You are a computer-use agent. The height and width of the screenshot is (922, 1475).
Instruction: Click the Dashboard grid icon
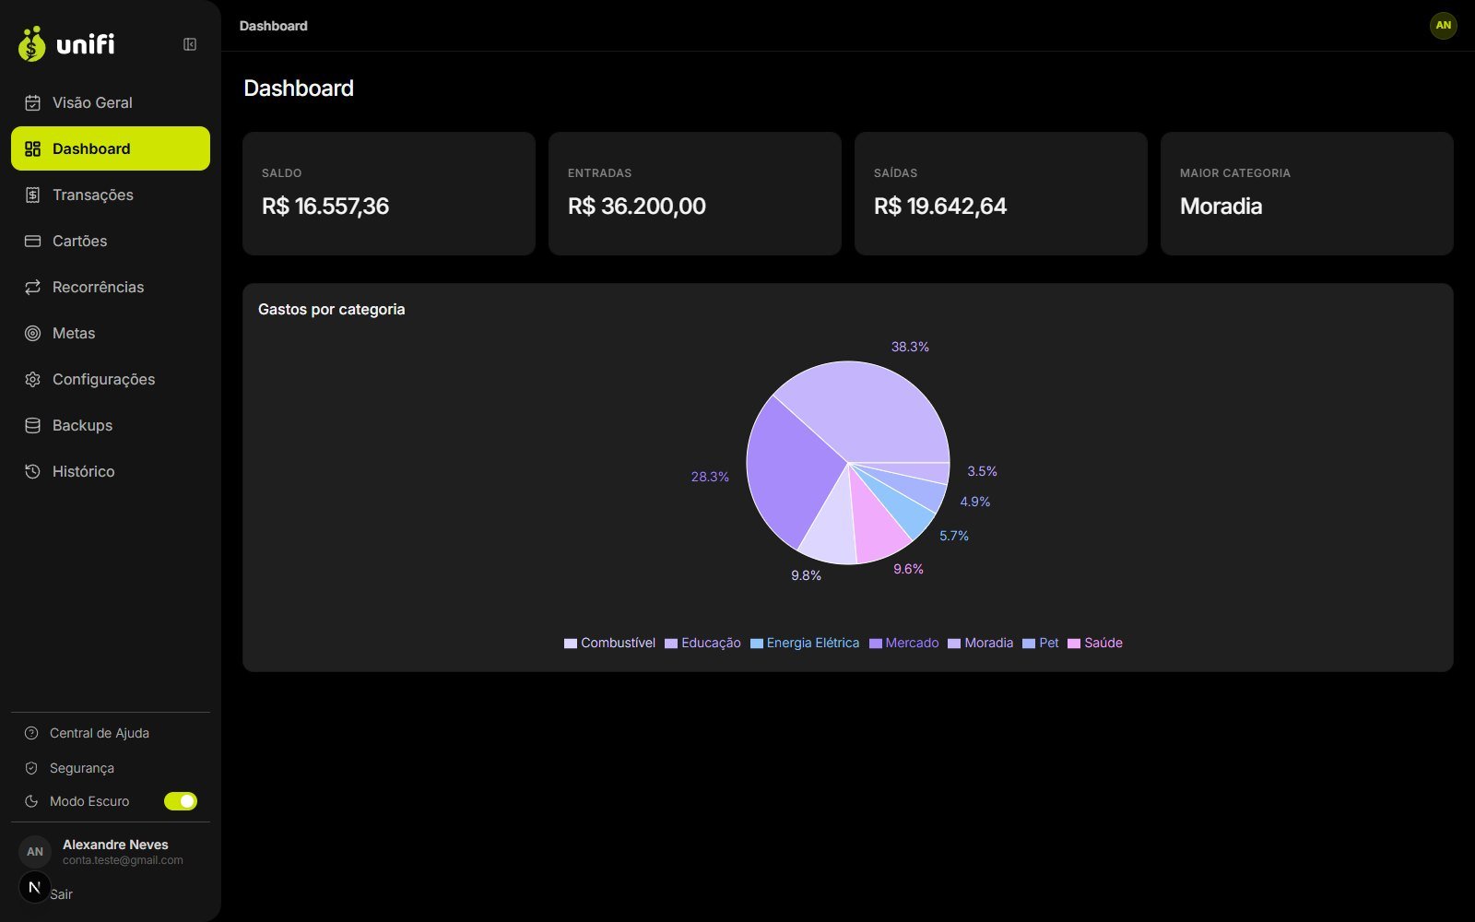[32, 148]
